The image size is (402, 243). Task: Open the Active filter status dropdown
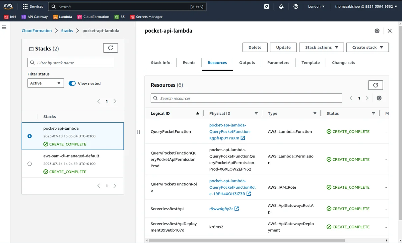(46, 83)
